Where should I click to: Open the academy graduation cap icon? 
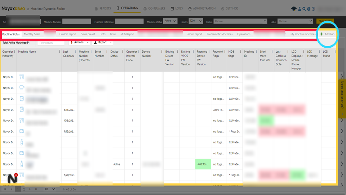point(294,9)
